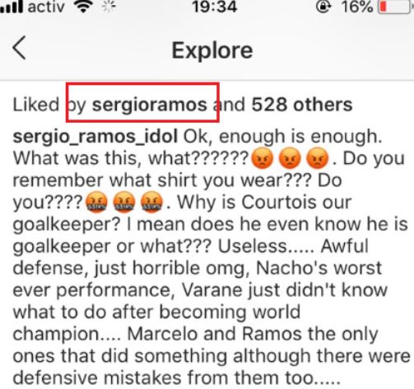Tap the Wi-Fi status icon
Screen dimensions: 414x389
click(83, 7)
